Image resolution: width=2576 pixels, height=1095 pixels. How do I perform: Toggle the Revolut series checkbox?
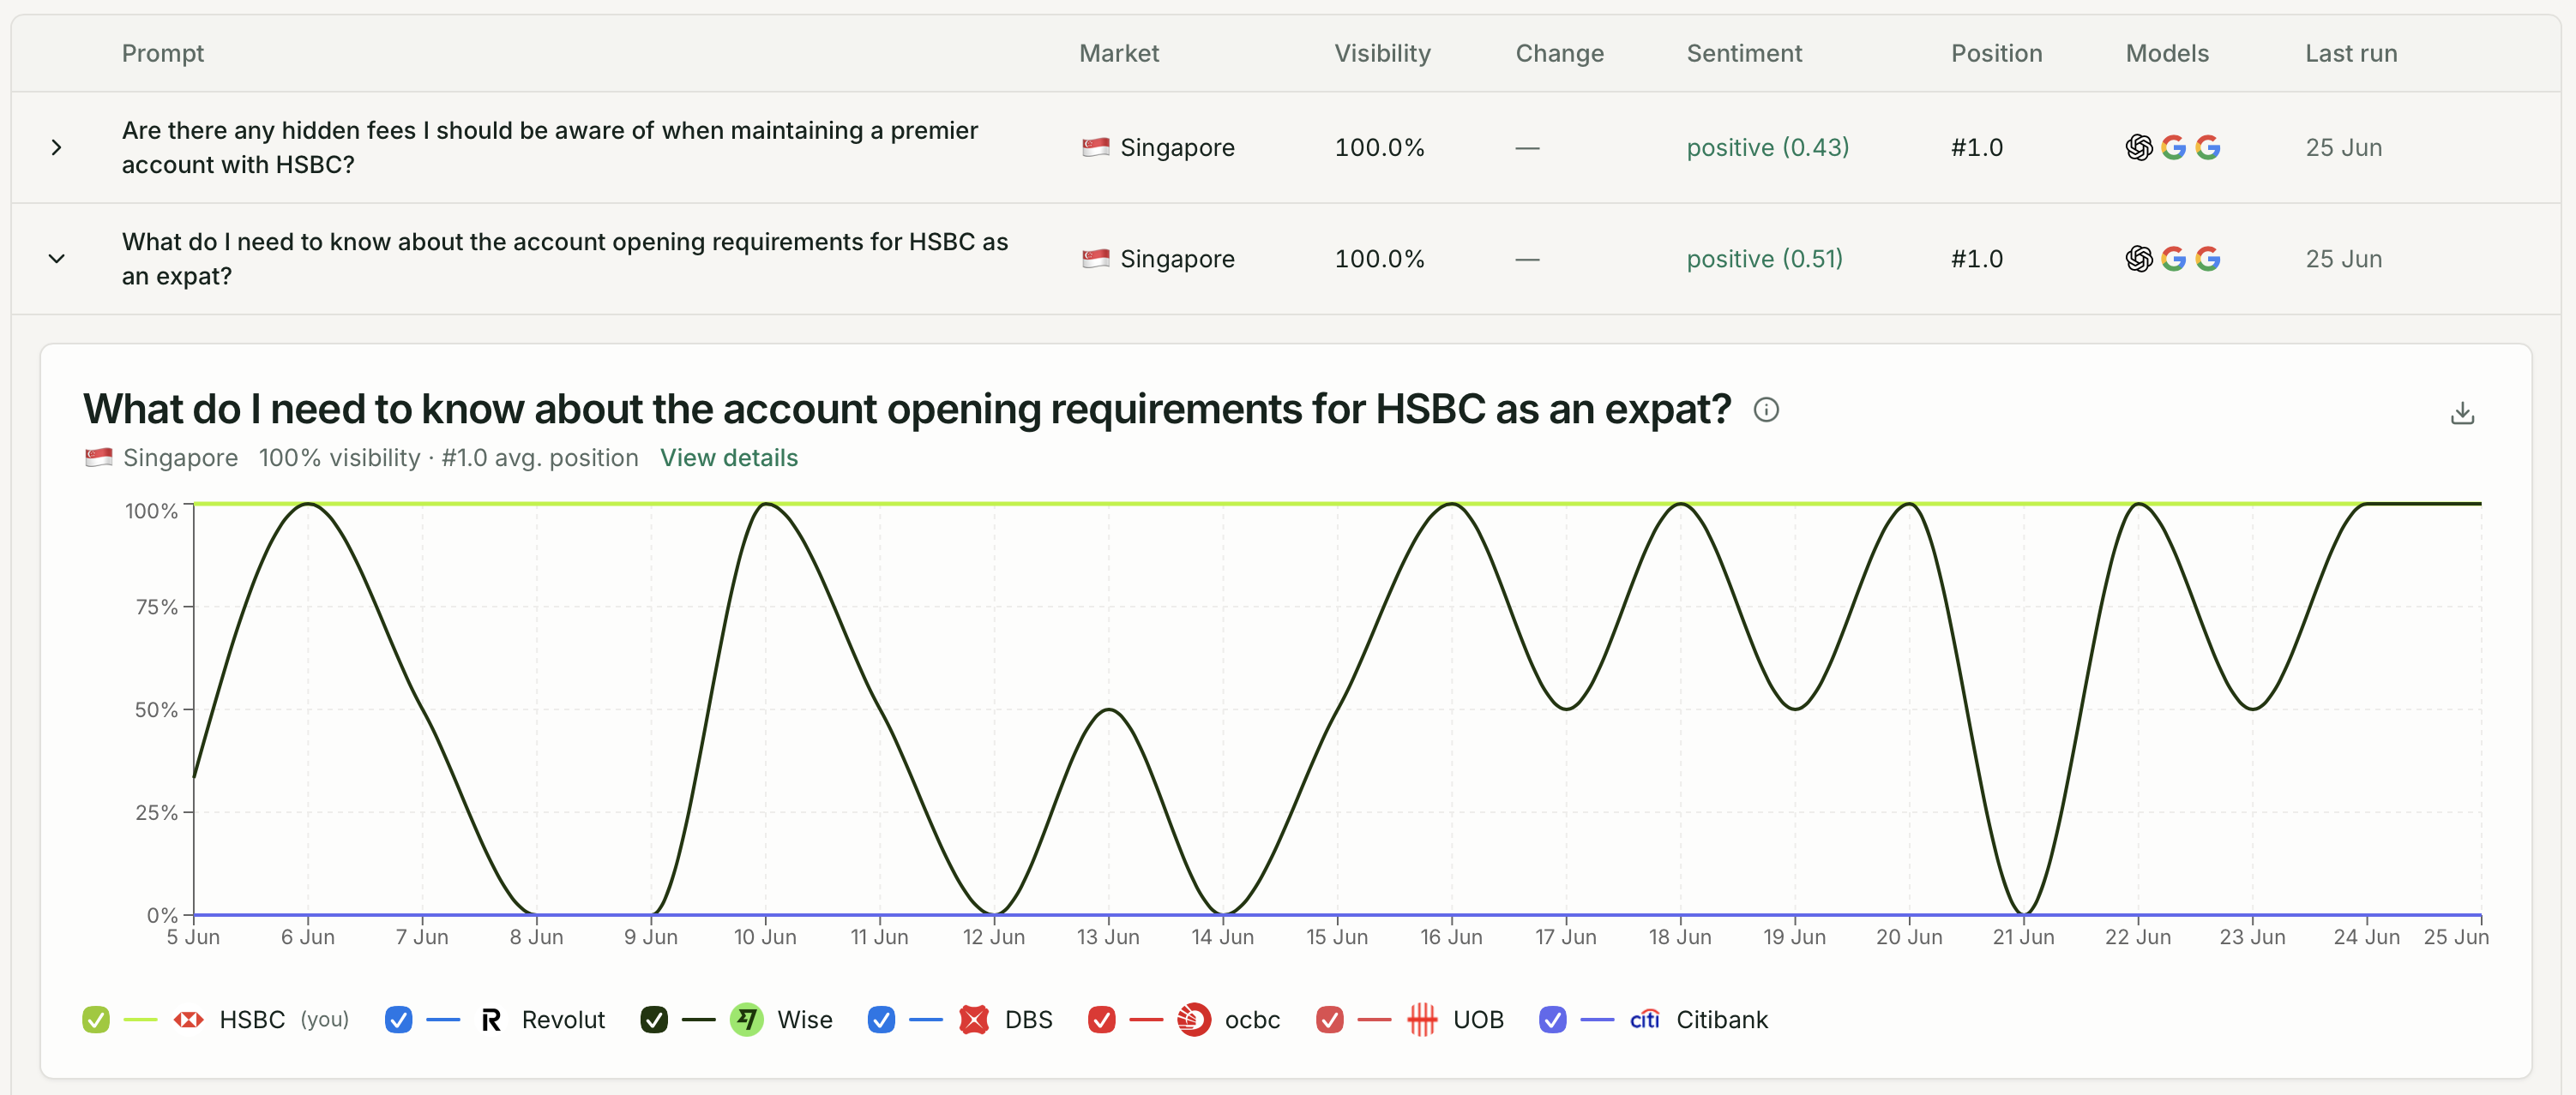pos(398,1019)
